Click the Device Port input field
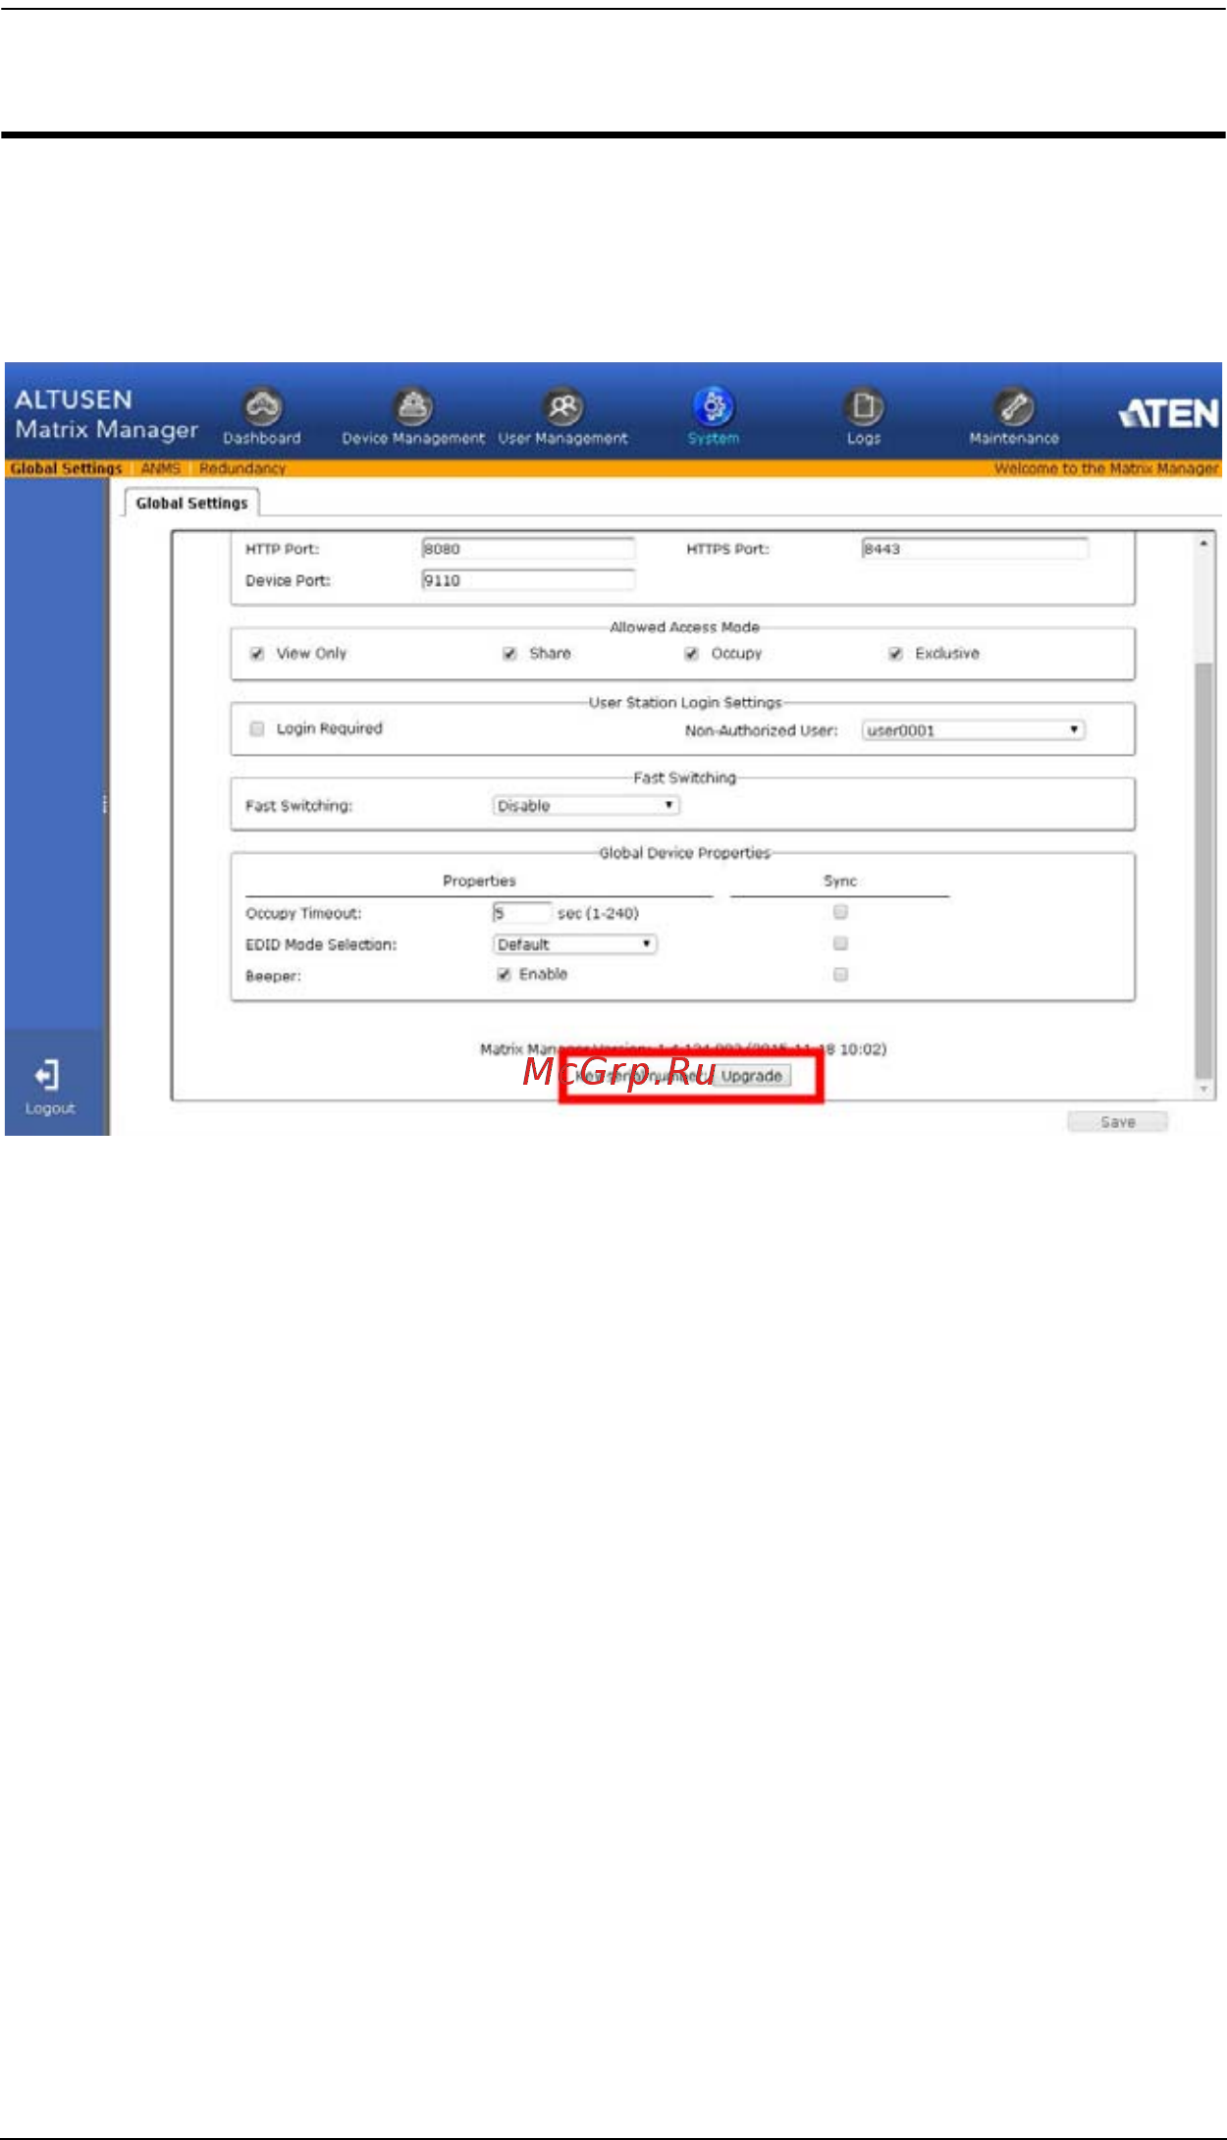Viewport: 1227px width, 2140px height. click(x=528, y=580)
